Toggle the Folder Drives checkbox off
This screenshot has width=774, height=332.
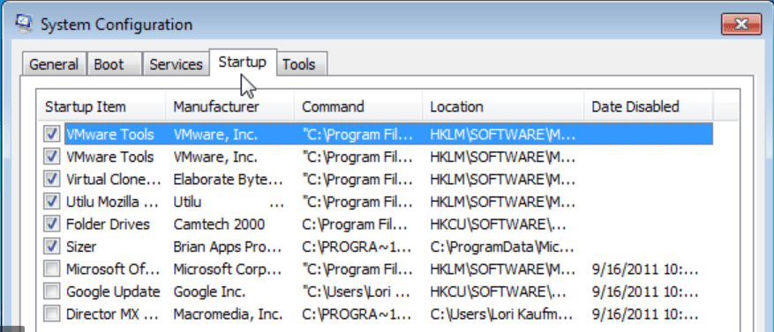point(52,225)
